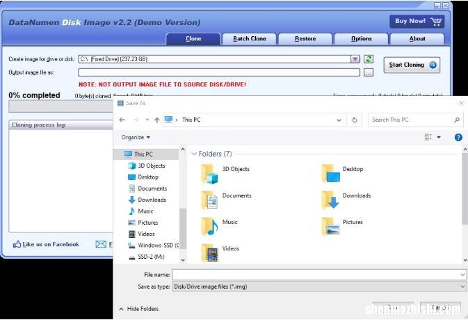Open the Organize menu

[x=136, y=137]
